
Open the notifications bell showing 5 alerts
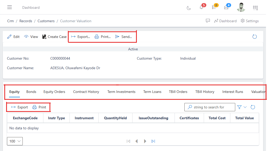click(x=201, y=8)
